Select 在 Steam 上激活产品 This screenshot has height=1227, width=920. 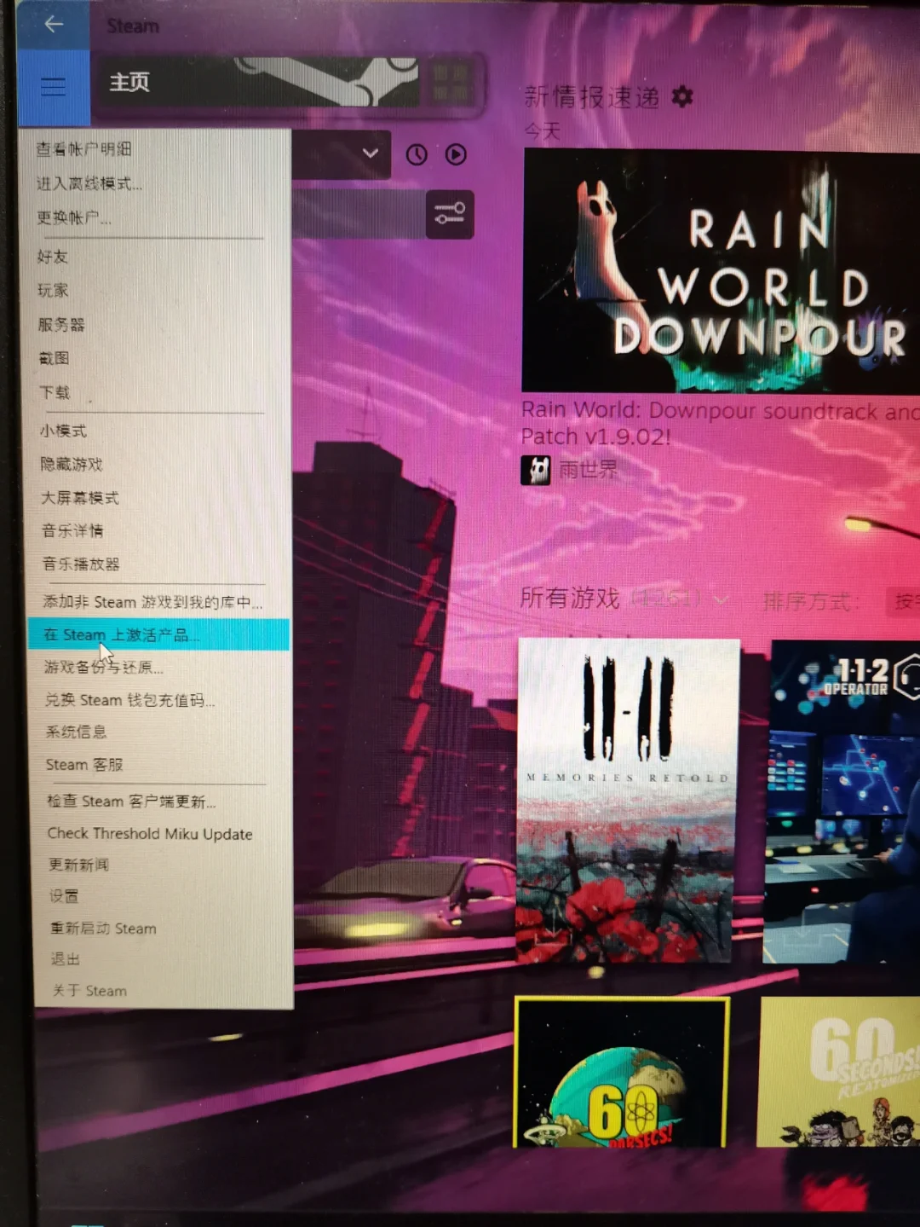[158, 634]
